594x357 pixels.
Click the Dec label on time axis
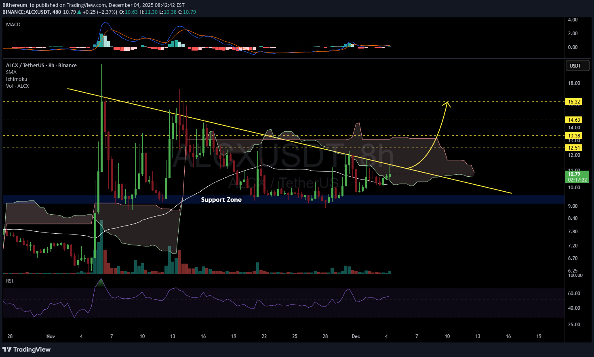click(x=356, y=336)
